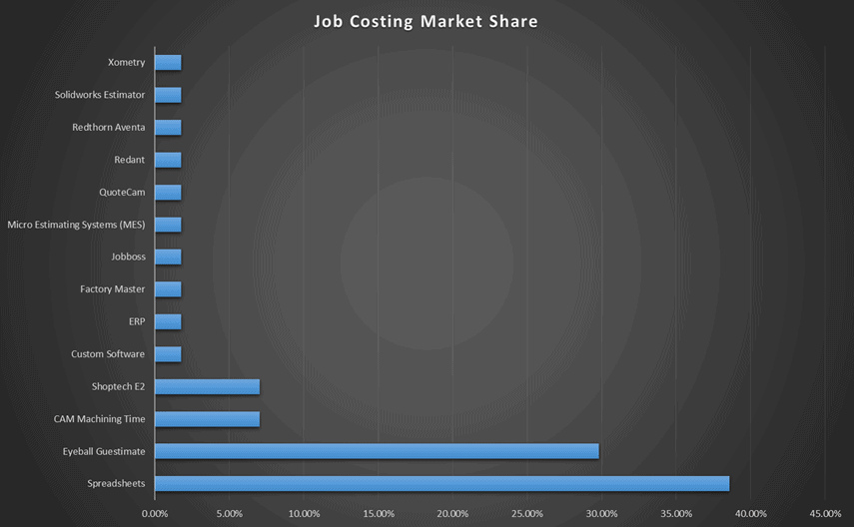Click Micro Estimating Systems (MES) label
Viewport: 854px width, 527px height.
tap(76, 225)
